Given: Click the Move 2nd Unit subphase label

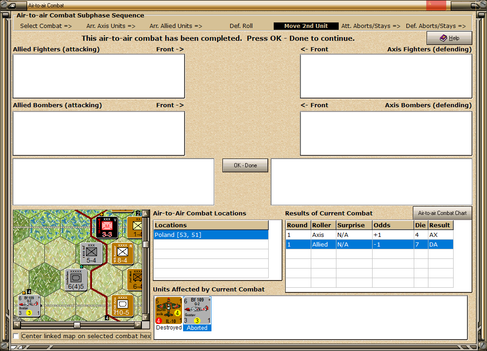Looking at the screenshot, I should (306, 26).
